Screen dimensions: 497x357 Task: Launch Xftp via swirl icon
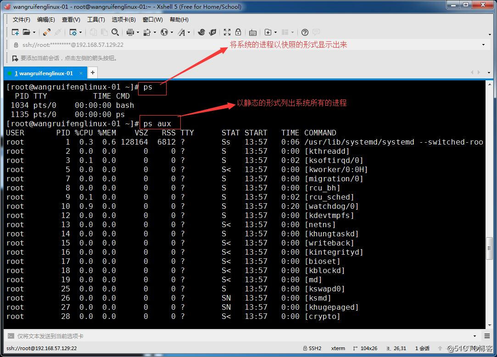201,32
